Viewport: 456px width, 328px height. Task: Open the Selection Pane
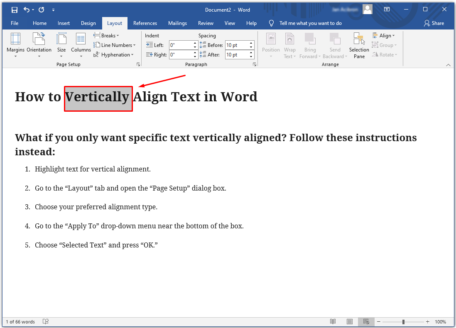click(359, 45)
